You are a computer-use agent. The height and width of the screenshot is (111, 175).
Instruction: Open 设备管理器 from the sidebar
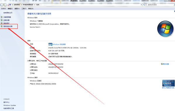coord(7,17)
